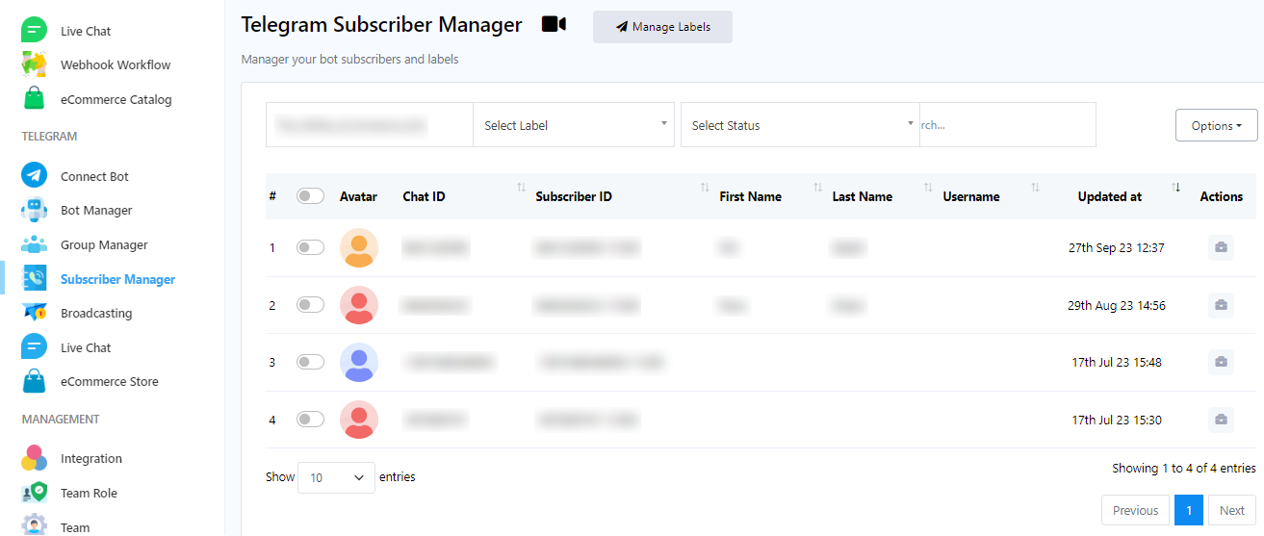Open the Bot Manager robot icon

(35, 210)
